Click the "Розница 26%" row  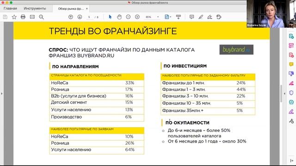pos(97,143)
